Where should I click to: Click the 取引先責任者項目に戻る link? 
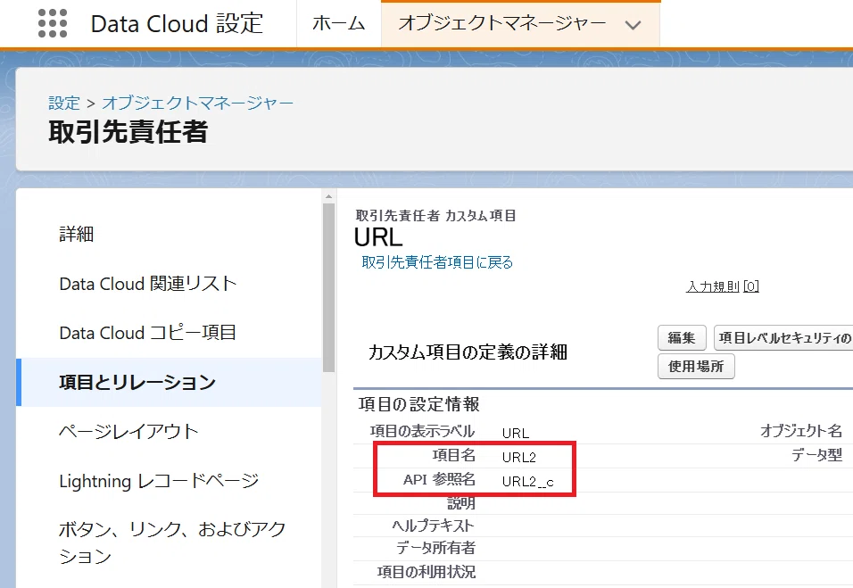(x=437, y=262)
